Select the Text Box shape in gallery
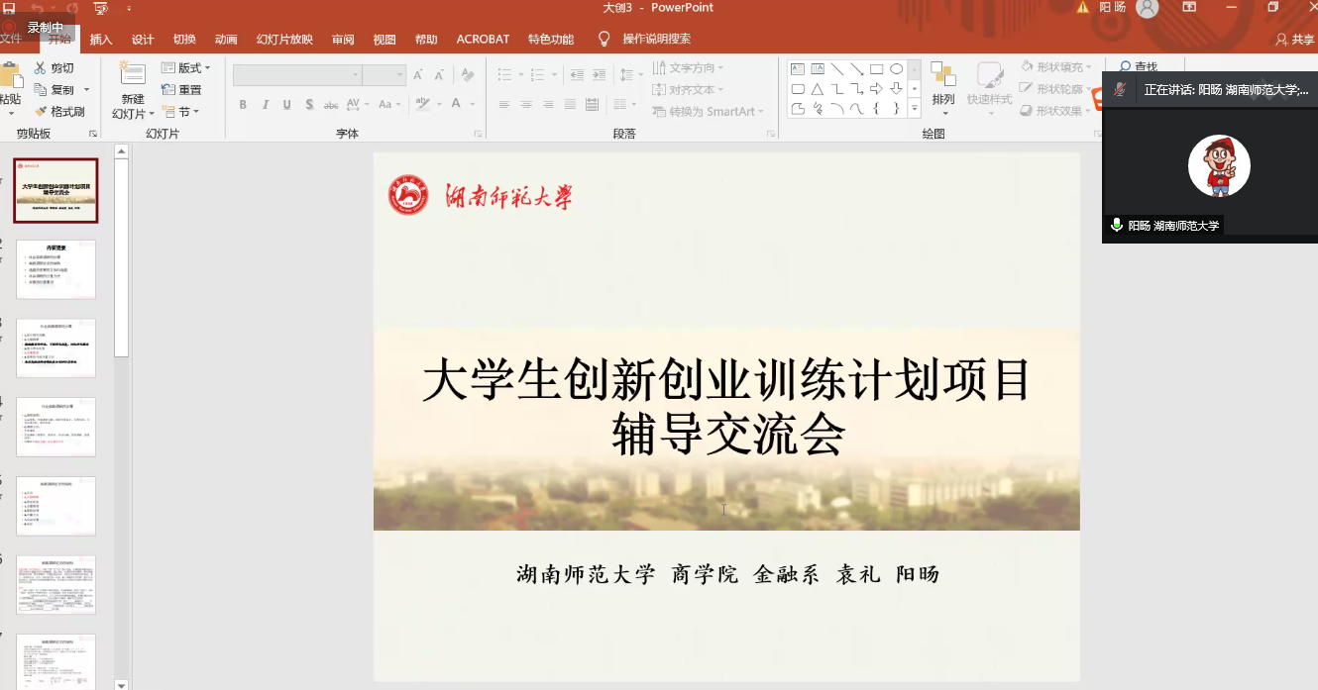 pyautogui.click(x=798, y=69)
